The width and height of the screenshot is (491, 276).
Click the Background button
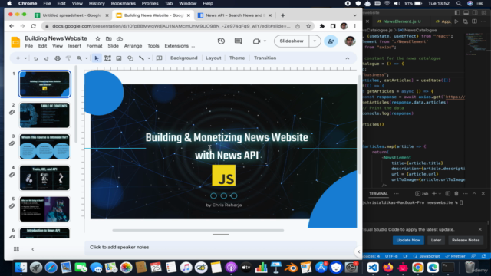pos(184,58)
